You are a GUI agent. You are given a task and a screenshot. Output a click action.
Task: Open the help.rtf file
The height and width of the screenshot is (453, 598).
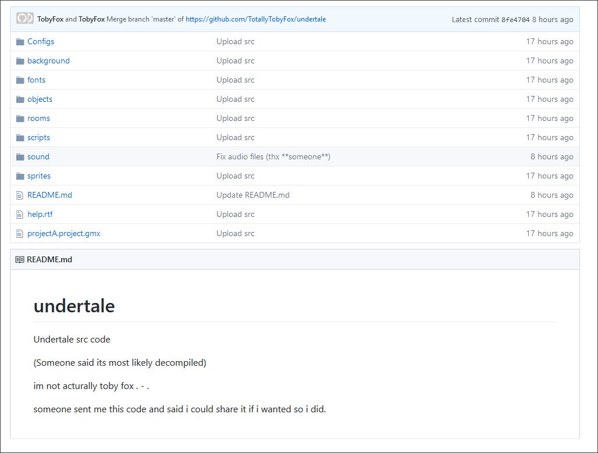click(x=40, y=215)
